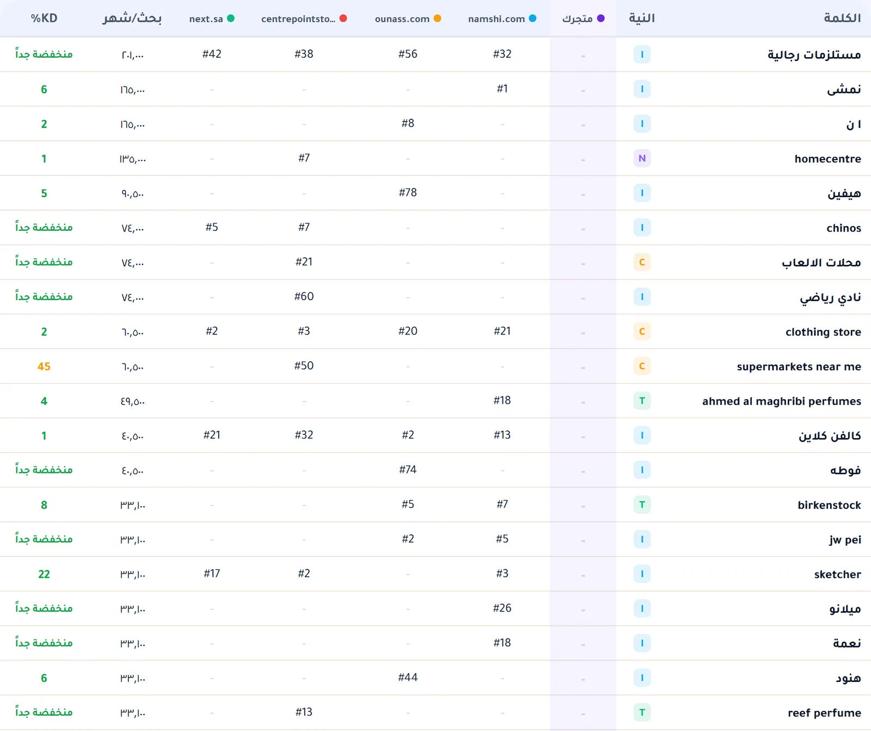Click the T transactional badge for birkenstock
The height and width of the screenshot is (731, 871).
coord(642,504)
